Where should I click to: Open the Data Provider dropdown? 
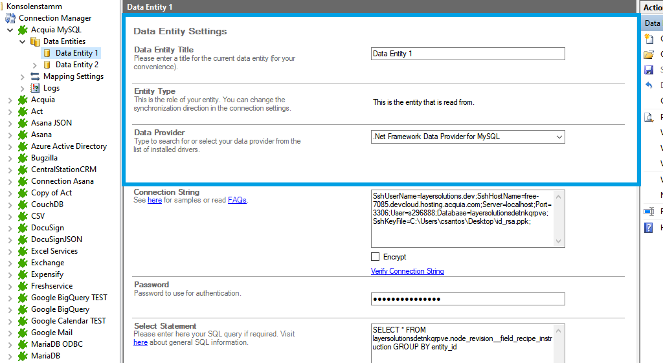click(x=559, y=137)
